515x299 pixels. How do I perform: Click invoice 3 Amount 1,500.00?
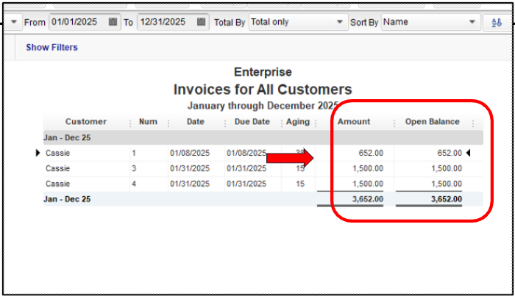368,168
